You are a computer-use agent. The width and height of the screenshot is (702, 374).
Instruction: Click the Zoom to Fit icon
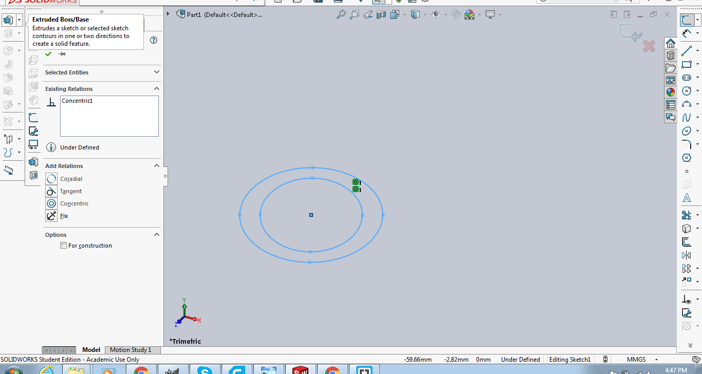341,15
